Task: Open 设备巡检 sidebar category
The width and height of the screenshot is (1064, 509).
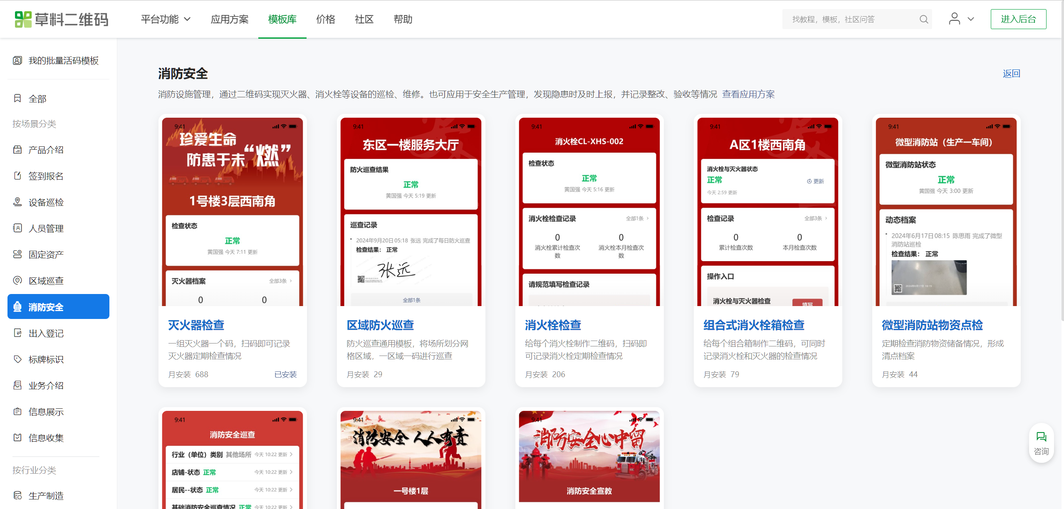Action: point(46,202)
